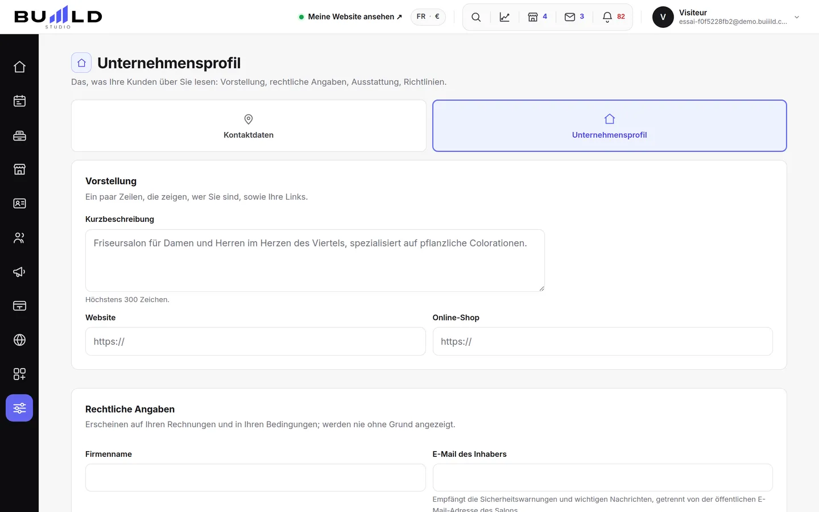Click the Visiteur avatar circle
The width and height of the screenshot is (819, 512).
pyautogui.click(x=663, y=17)
